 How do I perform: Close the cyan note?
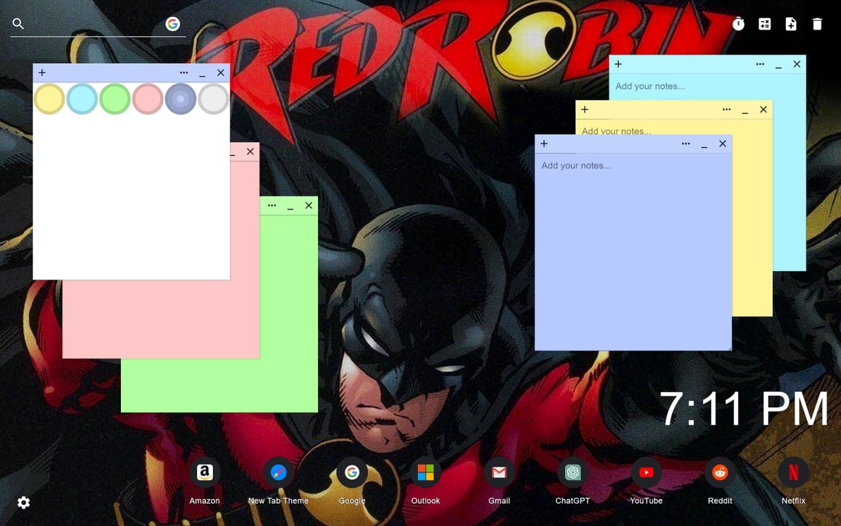pyautogui.click(x=797, y=64)
